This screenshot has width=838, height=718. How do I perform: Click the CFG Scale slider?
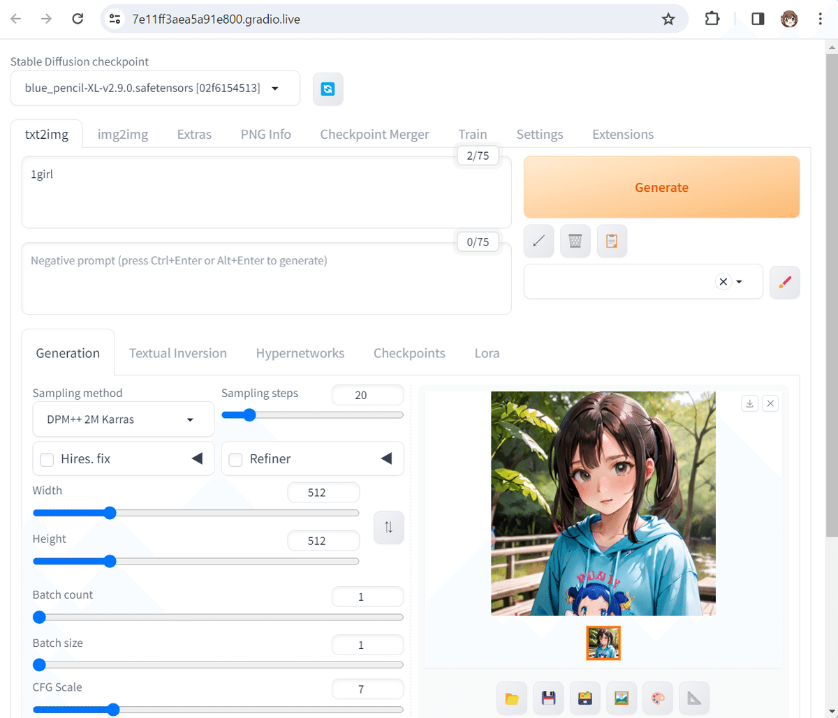(x=218, y=710)
